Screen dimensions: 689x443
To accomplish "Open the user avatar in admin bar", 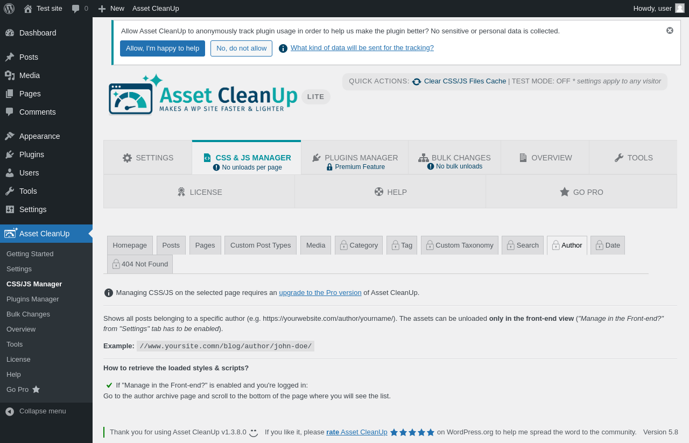I will (x=680, y=8).
